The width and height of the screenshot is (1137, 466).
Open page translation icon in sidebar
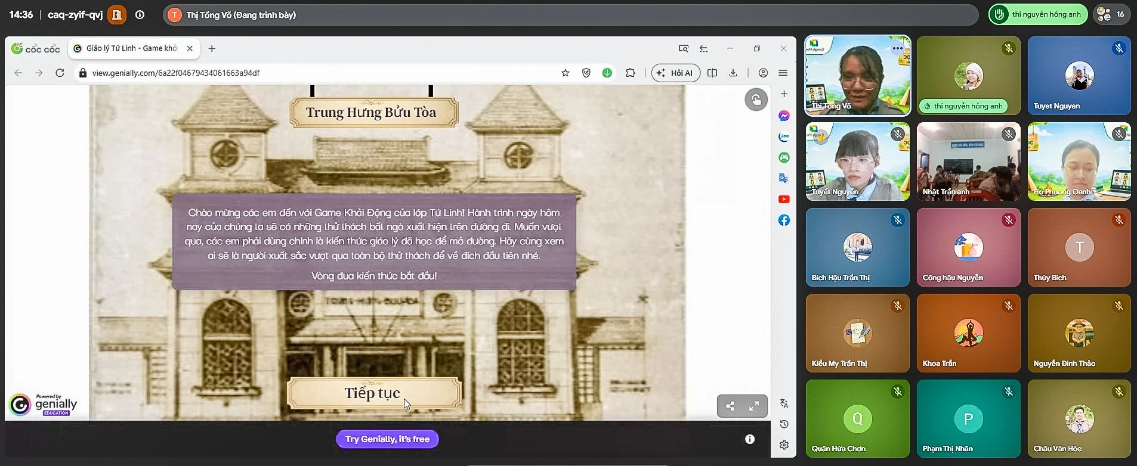pos(784,403)
